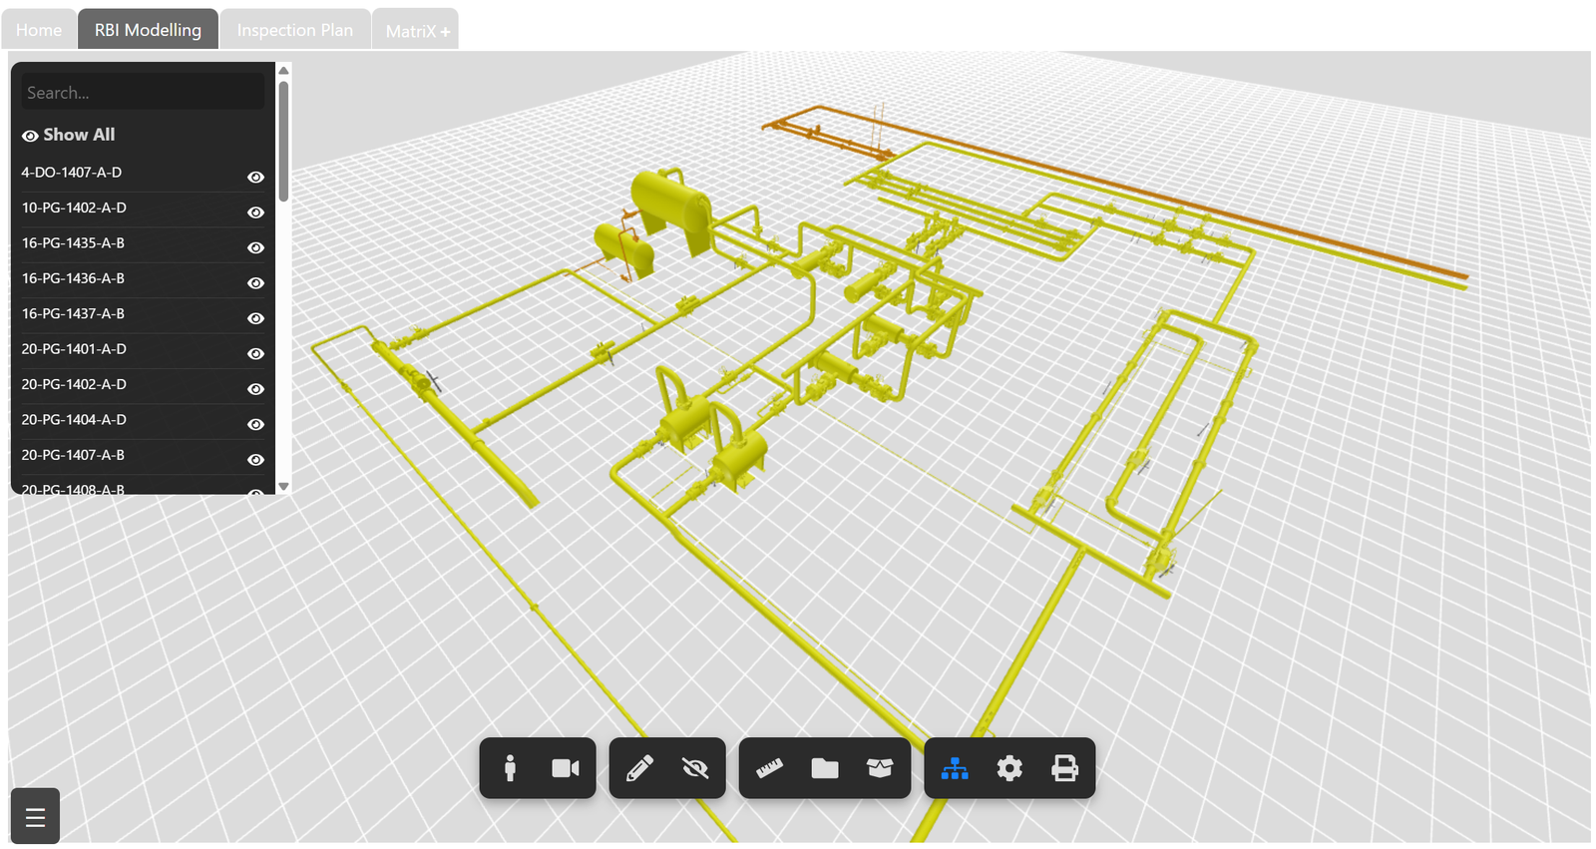Click the person walk-mode icon
The width and height of the screenshot is (1596, 849).
pos(510,768)
